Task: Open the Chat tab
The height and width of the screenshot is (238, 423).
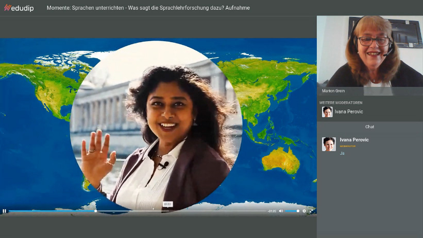Action: click(369, 126)
